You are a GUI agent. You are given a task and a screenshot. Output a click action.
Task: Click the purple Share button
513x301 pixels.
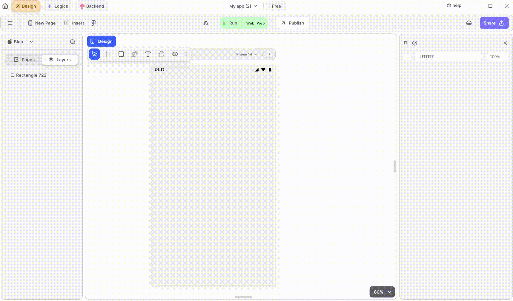(494, 23)
